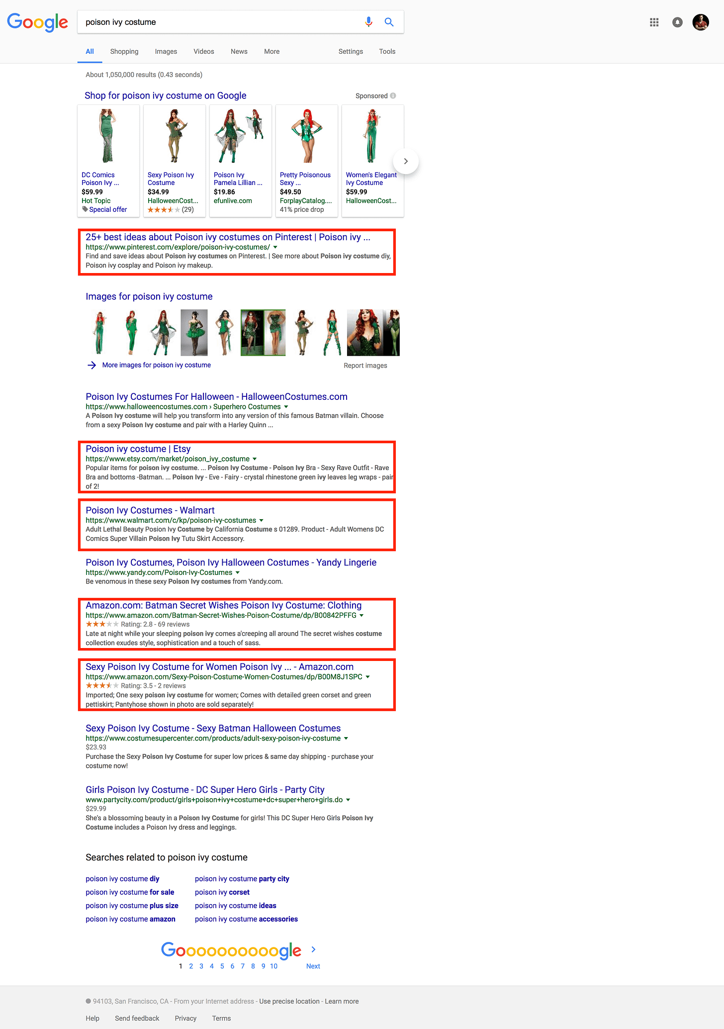
Task: Click More images for poison ivy costume
Action: click(157, 365)
